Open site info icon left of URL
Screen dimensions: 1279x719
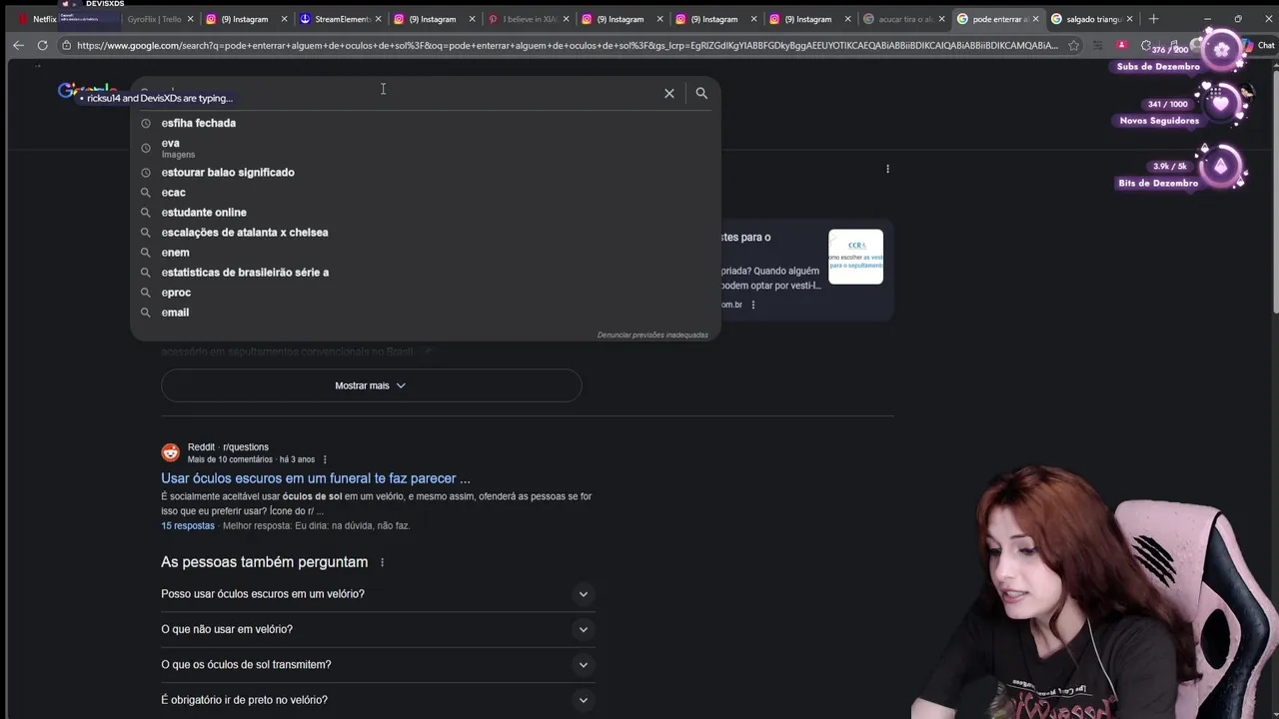(x=66, y=45)
